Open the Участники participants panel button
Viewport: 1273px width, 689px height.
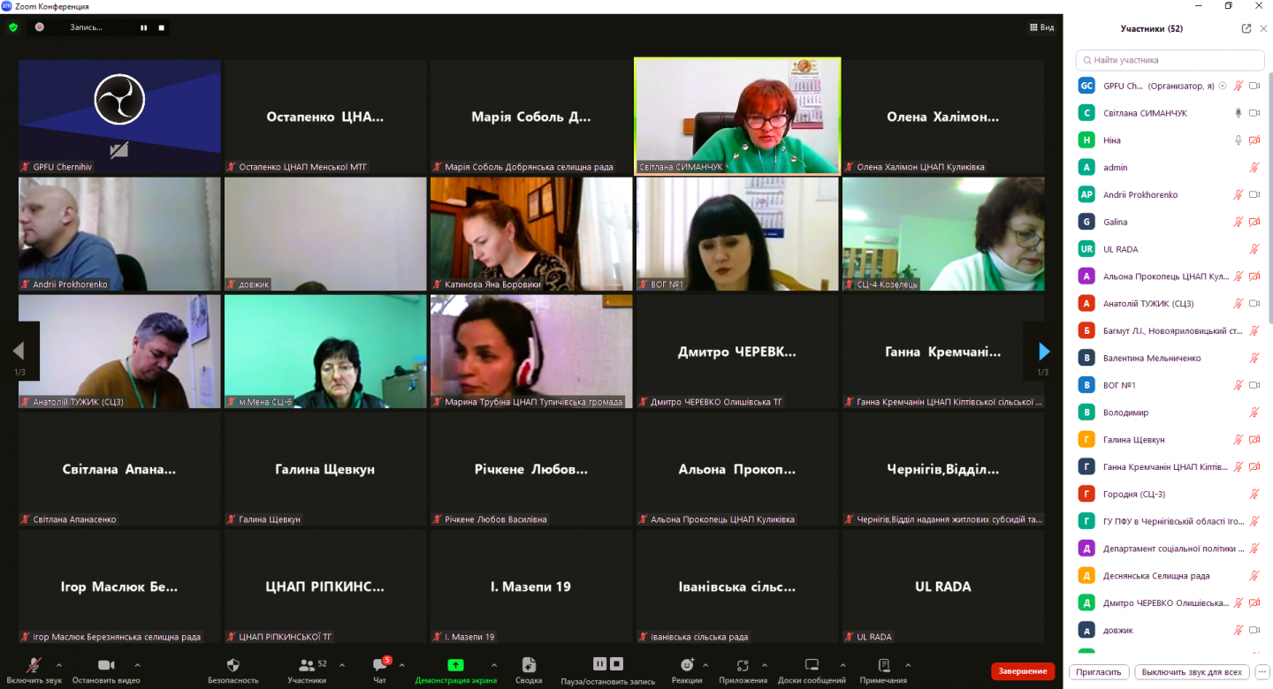307,665
